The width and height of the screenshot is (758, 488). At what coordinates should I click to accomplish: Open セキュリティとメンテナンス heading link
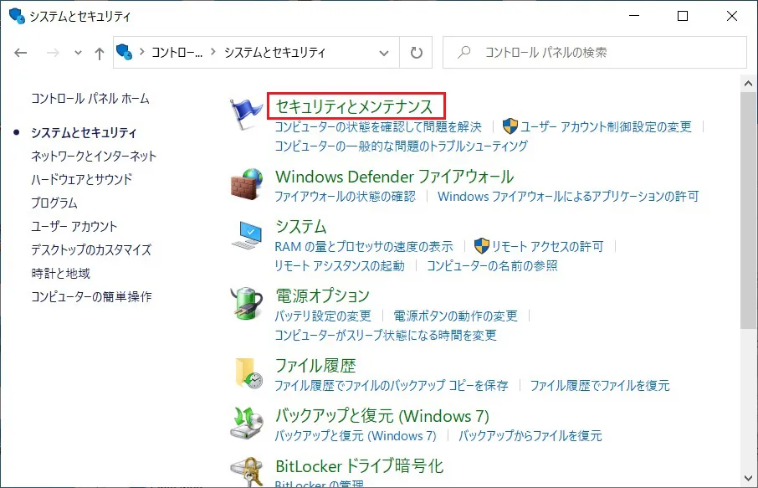click(x=354, y=106)
